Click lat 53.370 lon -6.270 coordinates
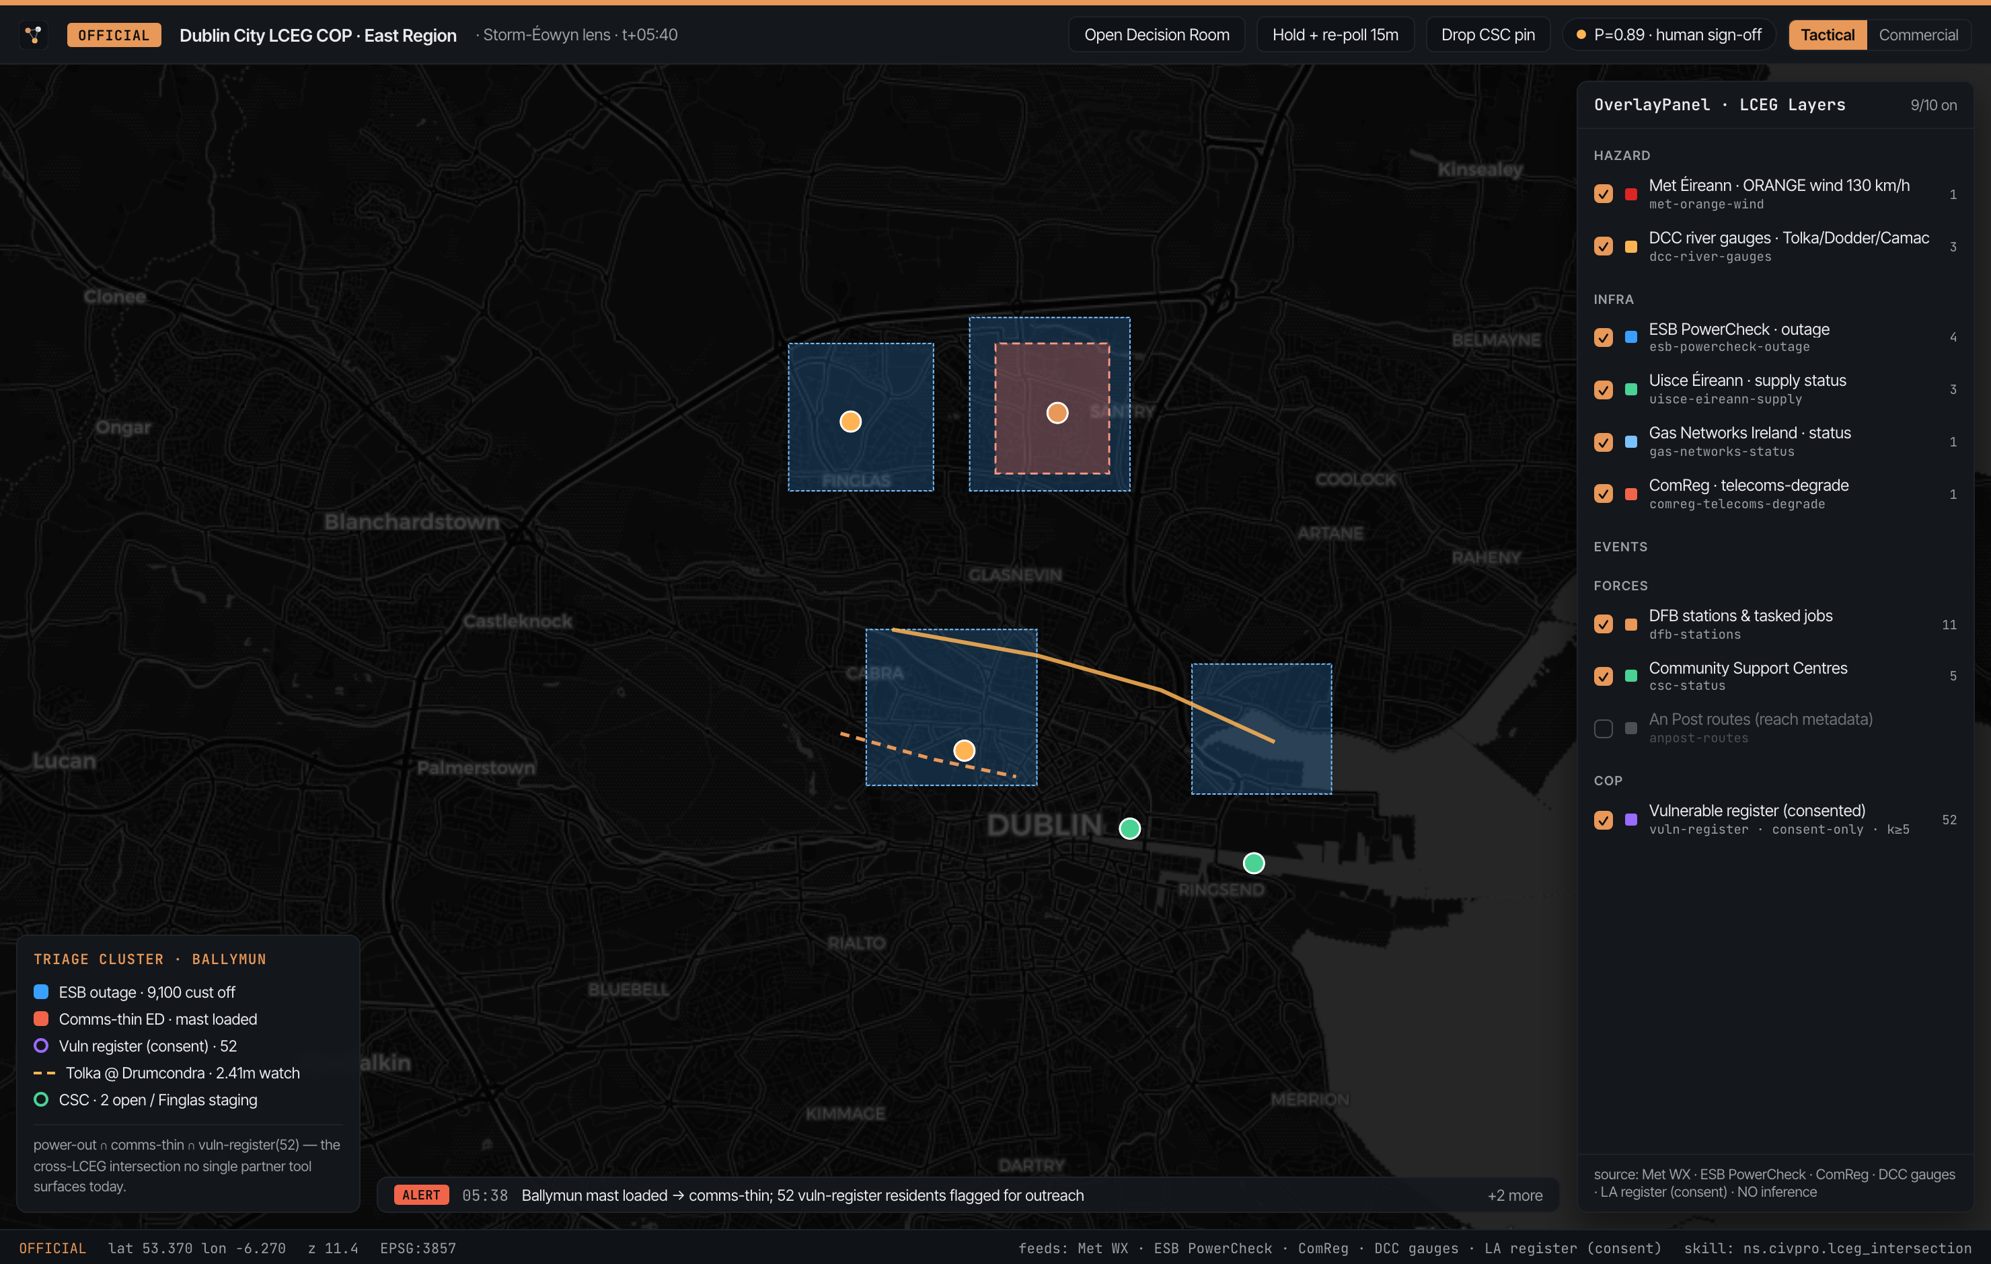The image size is (1991, 1264). coord(197,1249)
